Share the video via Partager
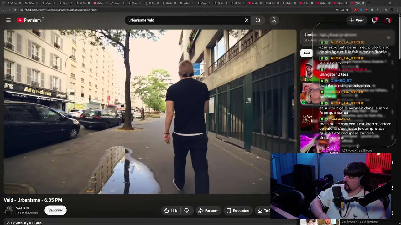The height and width of the screenshot is (225, 401). pyautogui.click(x=208, y=211)
